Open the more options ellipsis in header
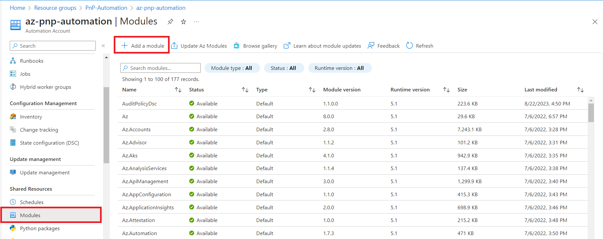 196,22
